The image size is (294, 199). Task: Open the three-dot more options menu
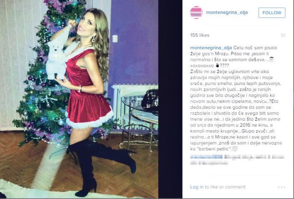pyautogui.click(x=282, y=187)
